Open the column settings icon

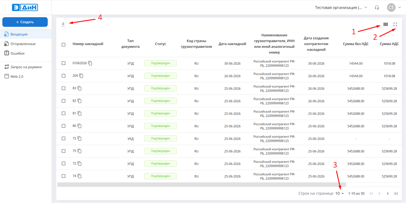pos(386,24)
